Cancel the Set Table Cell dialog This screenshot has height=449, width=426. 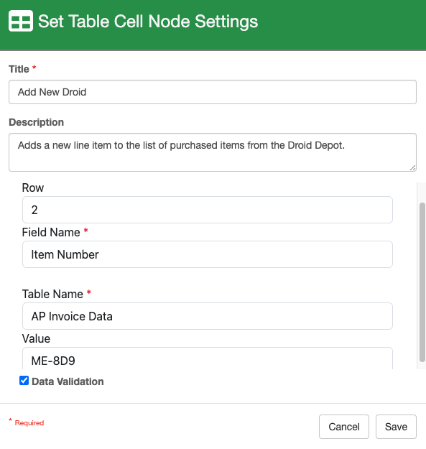344,427
